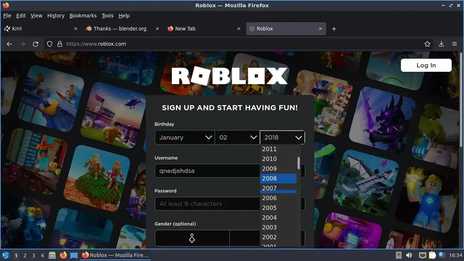Collapse the year dropdown showing 2018
The height and width of the screenshot is (261, 464).
click(282, 137)
